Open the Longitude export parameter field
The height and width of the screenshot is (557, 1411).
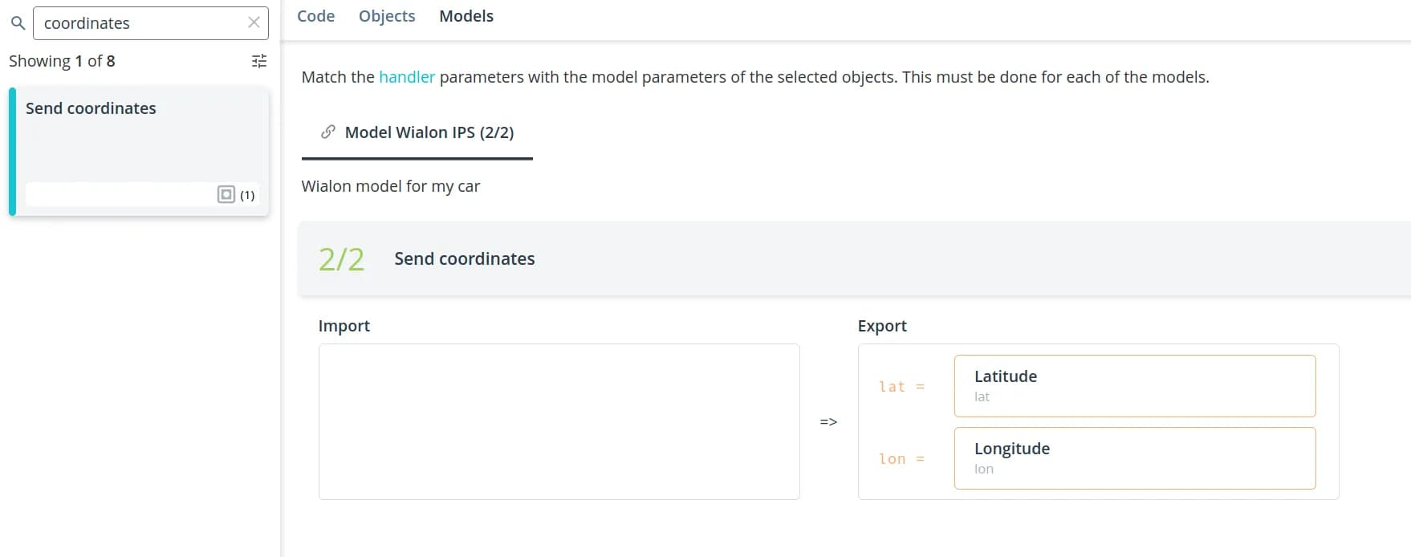(1134, 457)
